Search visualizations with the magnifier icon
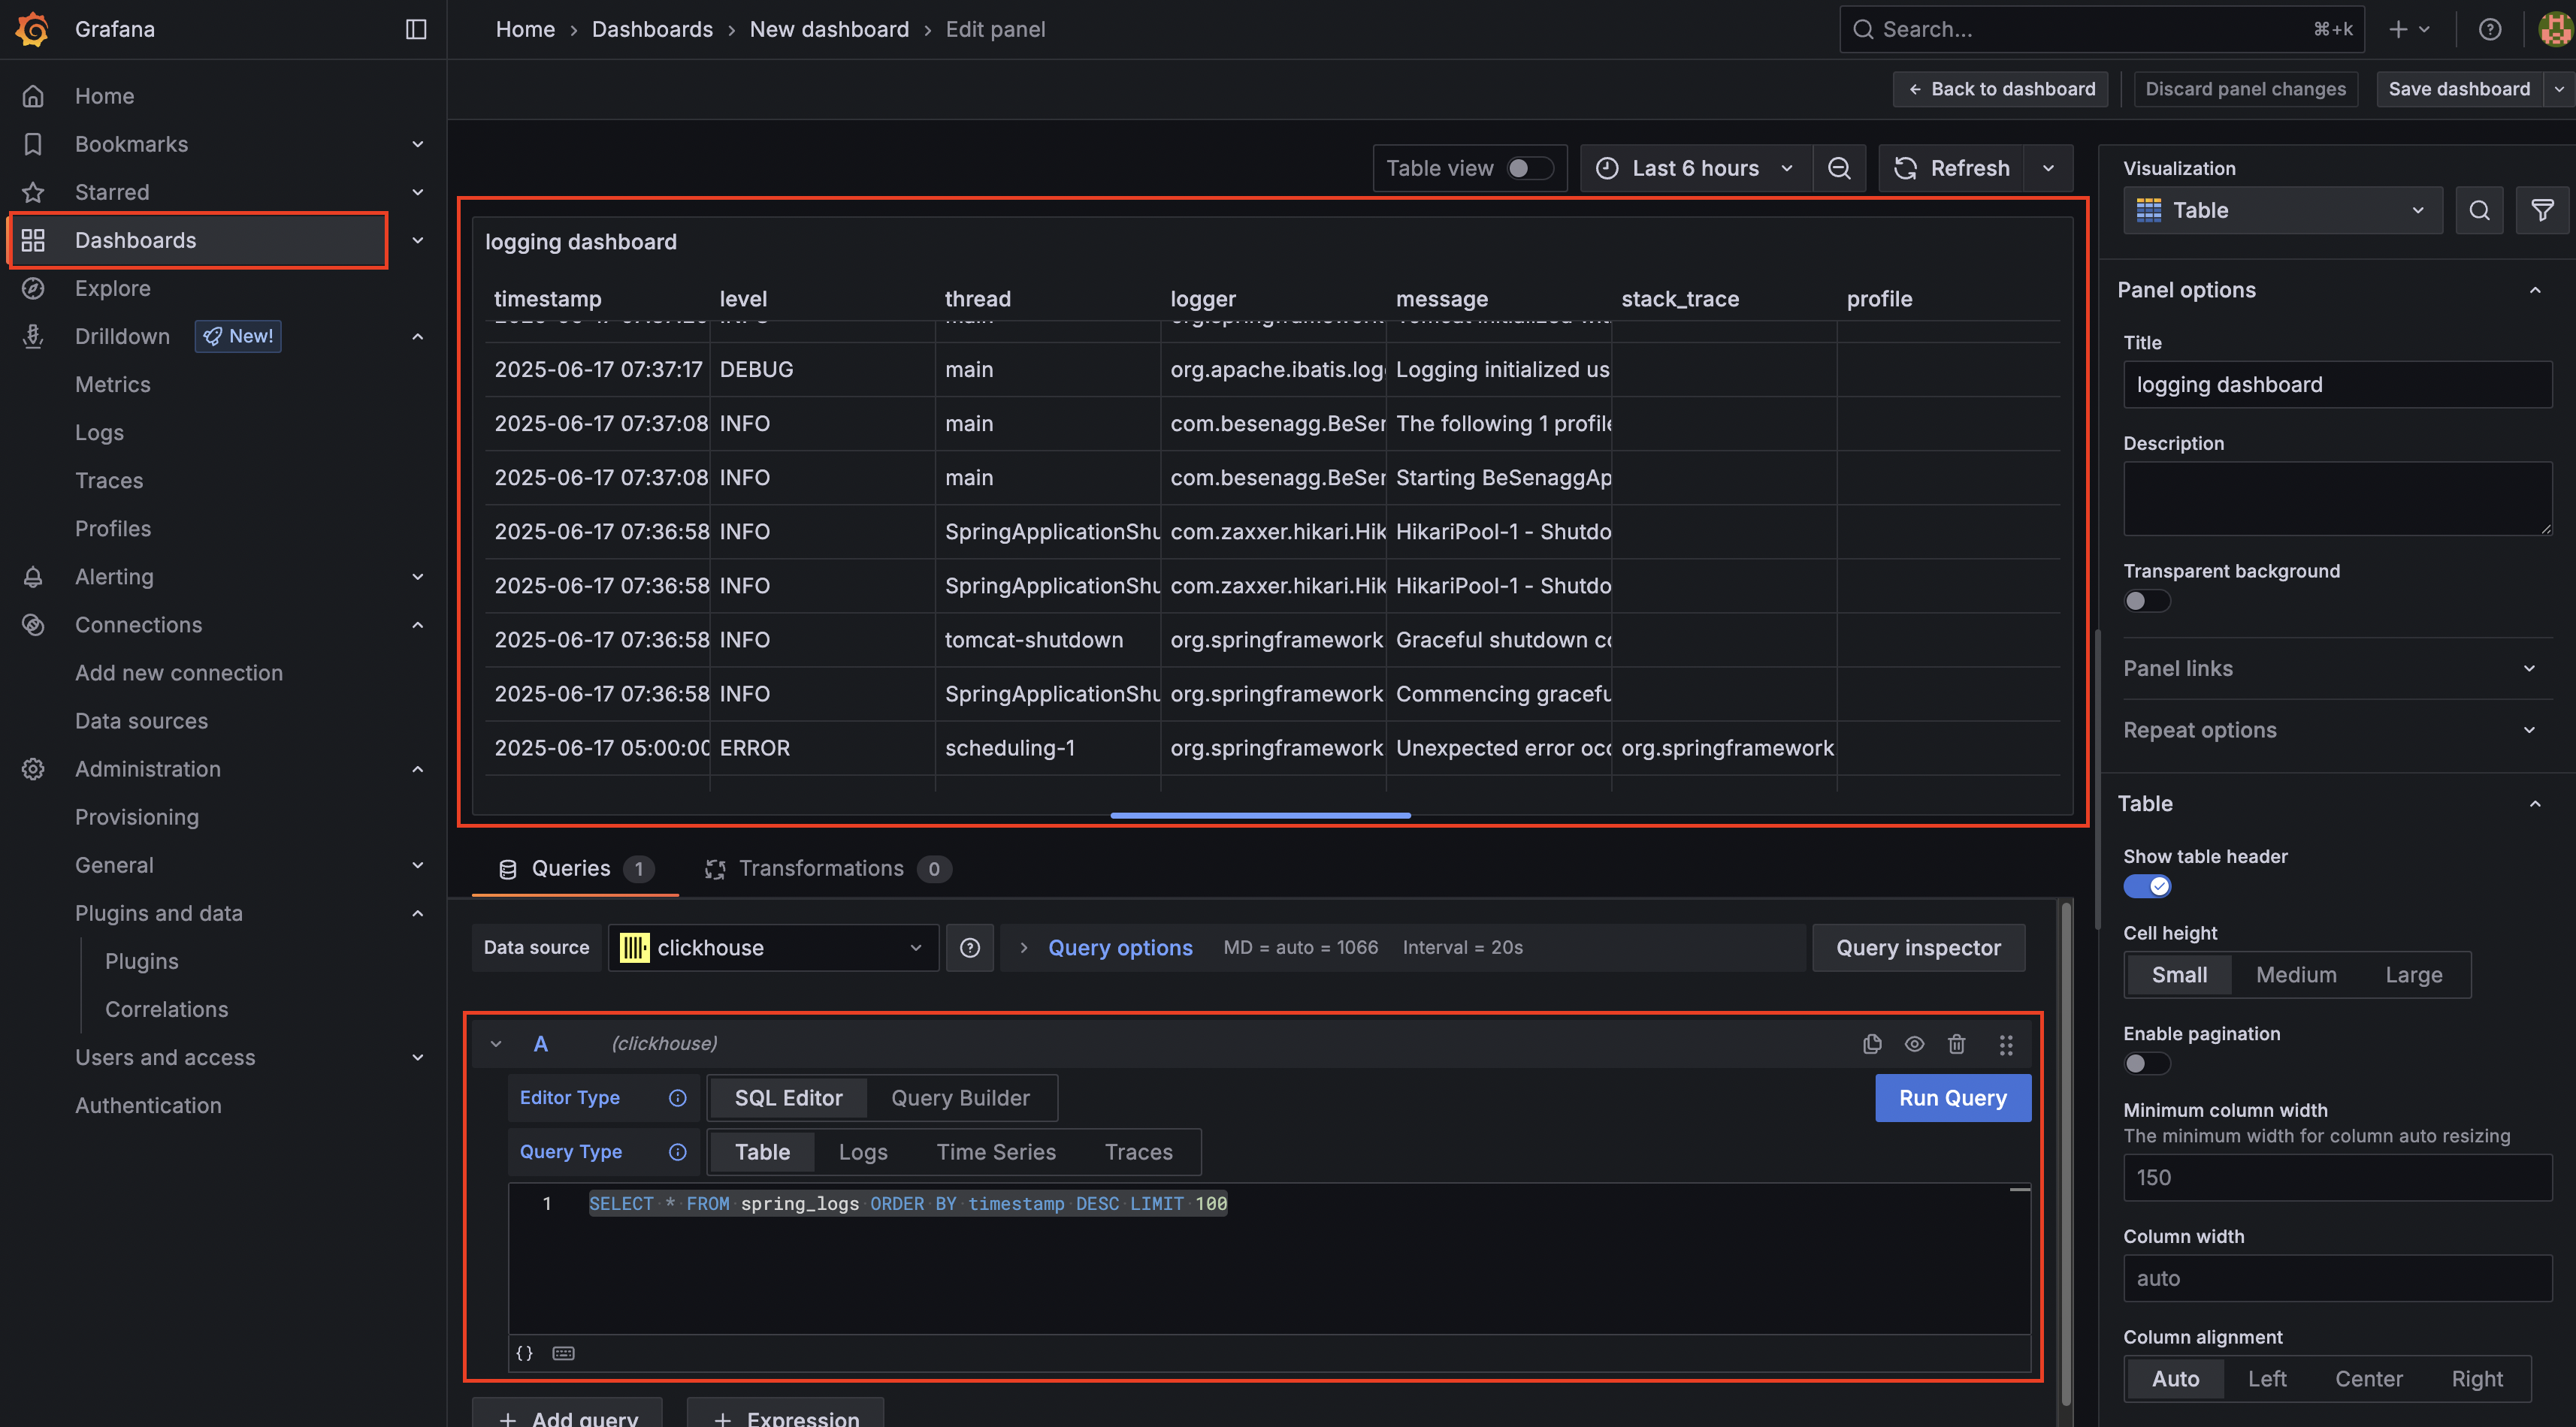 2479,210
